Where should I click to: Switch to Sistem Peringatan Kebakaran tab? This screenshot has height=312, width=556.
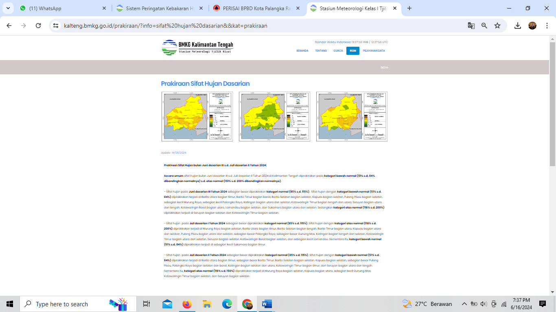coord(160,8)
